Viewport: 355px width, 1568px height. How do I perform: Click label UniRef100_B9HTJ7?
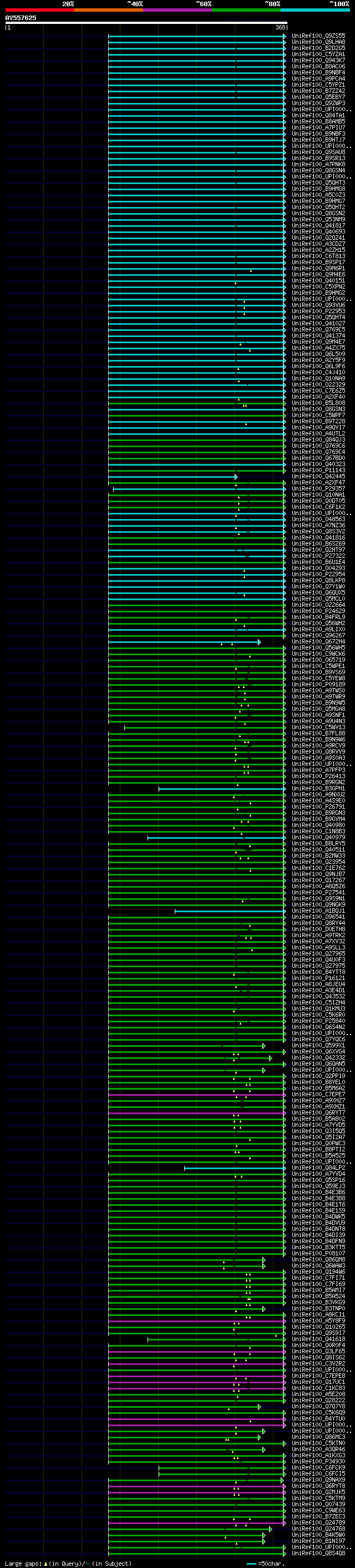pos(318,140)
